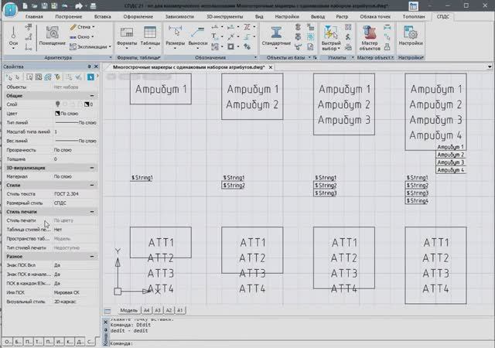
Task: Close the Свойства panel
Action: coord(96,67)
